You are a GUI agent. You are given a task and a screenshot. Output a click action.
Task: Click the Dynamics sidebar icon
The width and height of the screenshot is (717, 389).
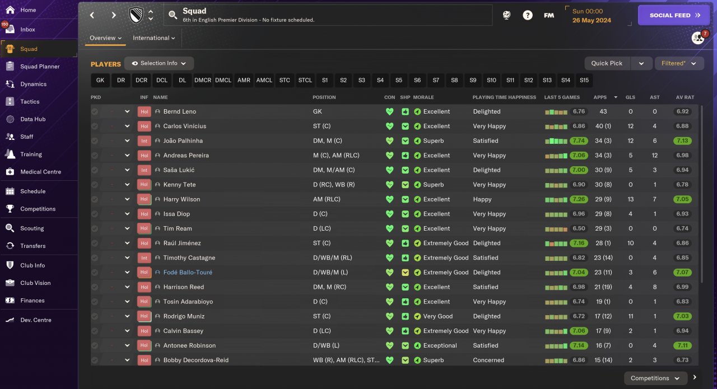pyautogui.click(x=10, y=84)
